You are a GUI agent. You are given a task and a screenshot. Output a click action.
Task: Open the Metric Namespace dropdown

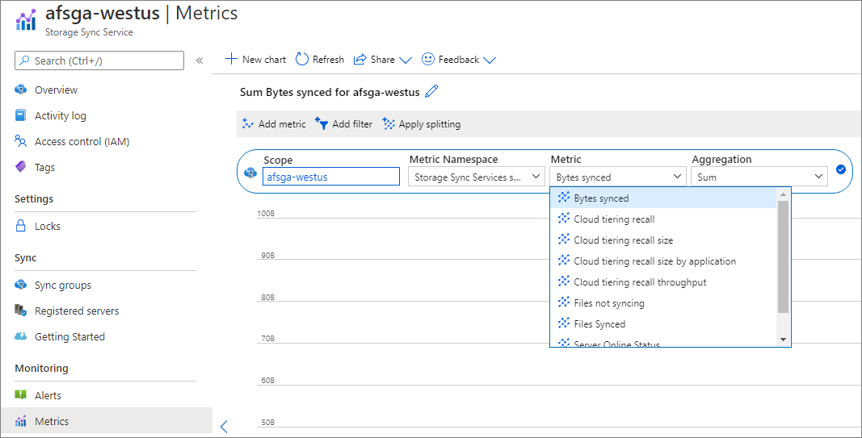tap(476, 177)
